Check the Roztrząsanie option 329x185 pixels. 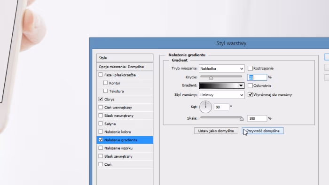point(250,68)
